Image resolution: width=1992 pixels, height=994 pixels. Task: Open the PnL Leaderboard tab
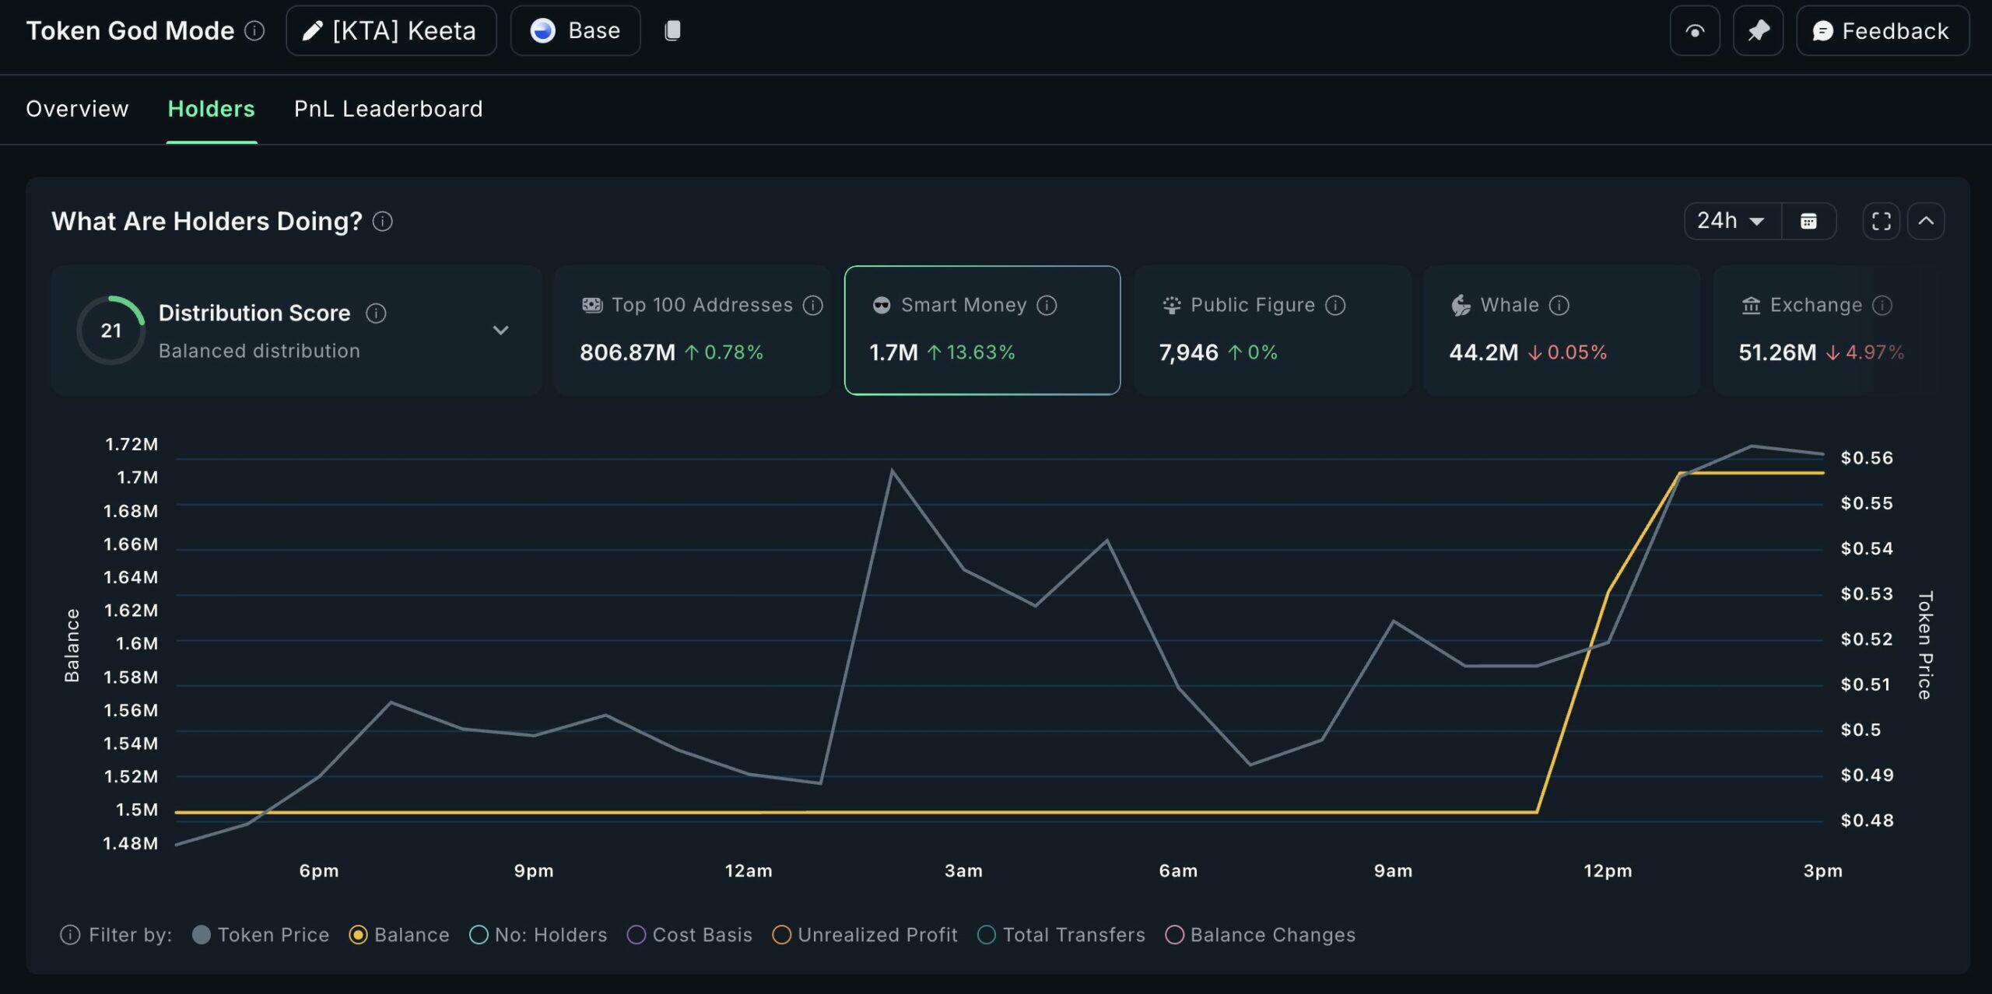point(388,109)
